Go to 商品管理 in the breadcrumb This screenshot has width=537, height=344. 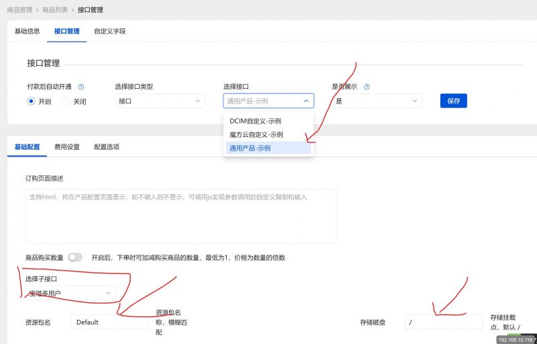point(19,10)
